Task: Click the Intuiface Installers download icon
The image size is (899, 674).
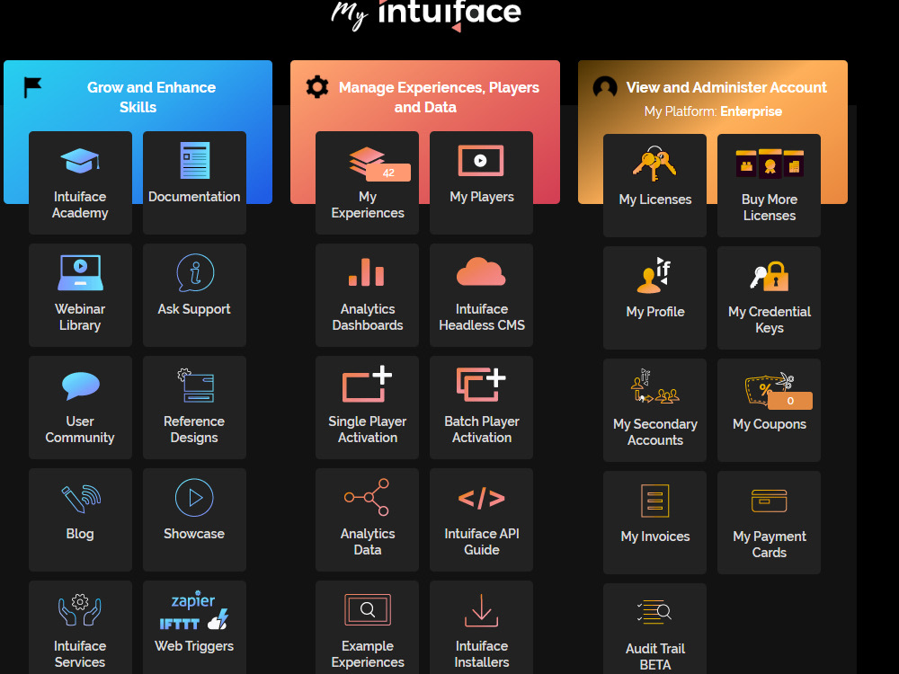Action: pyautogui.click(x=482, y=610)
